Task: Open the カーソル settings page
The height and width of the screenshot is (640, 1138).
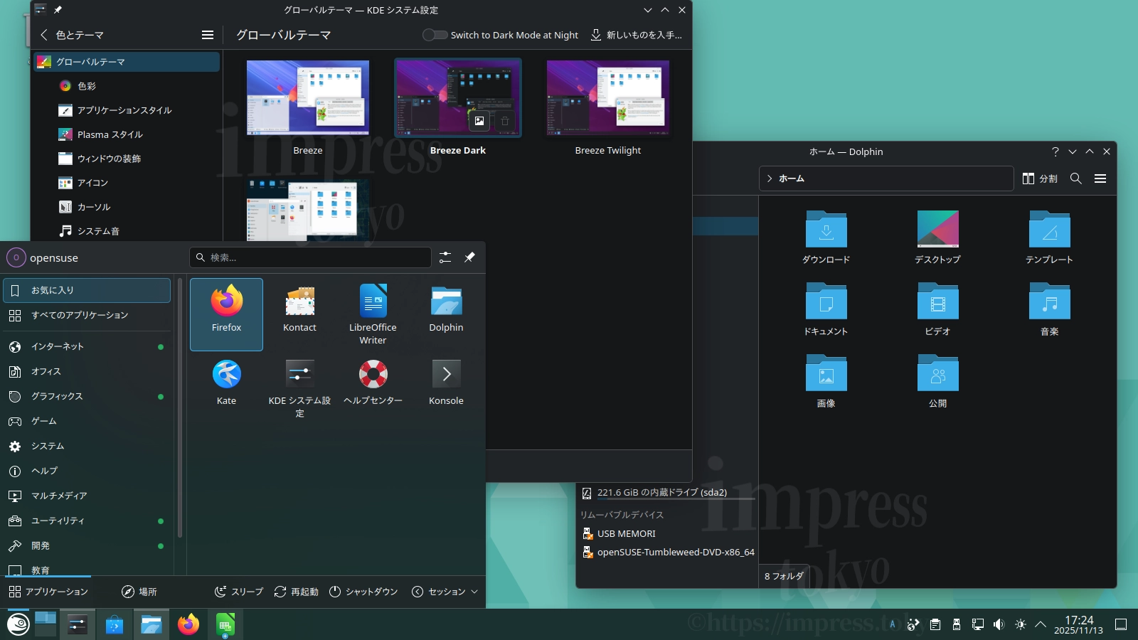Action: pos(125,207)
